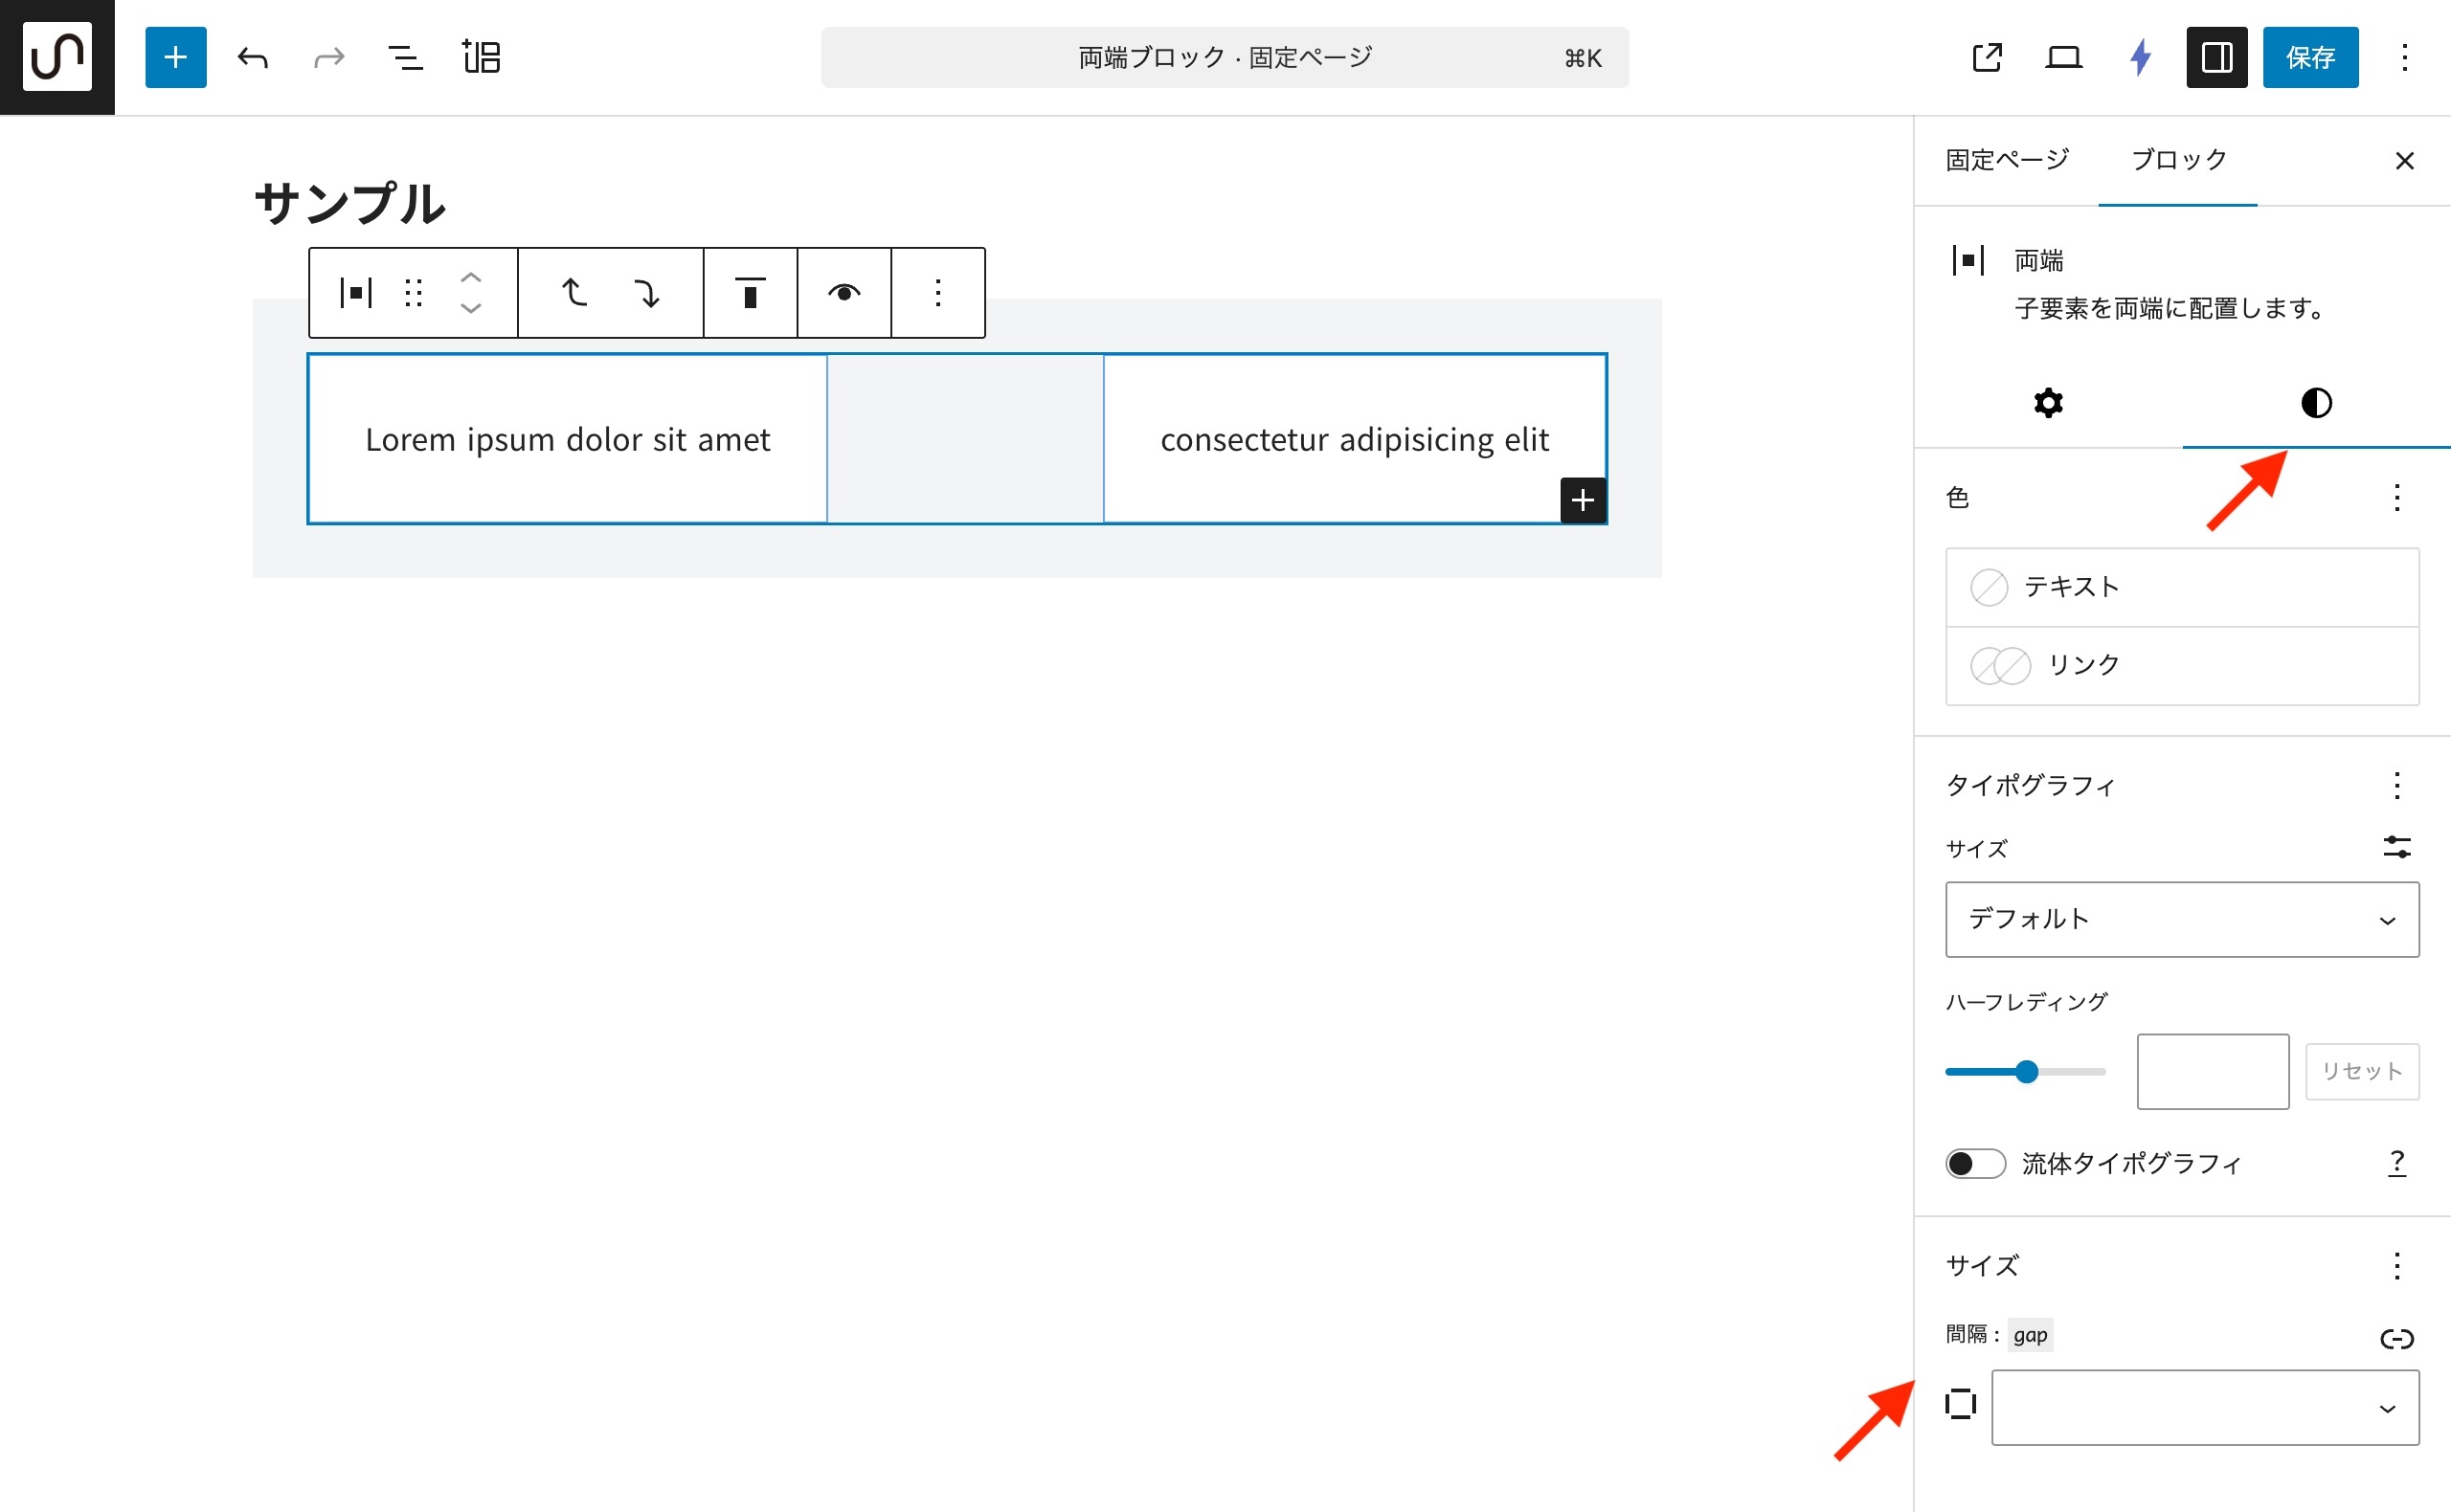Toggle the settings sidebar panel button

click(x=2215, y=57)
